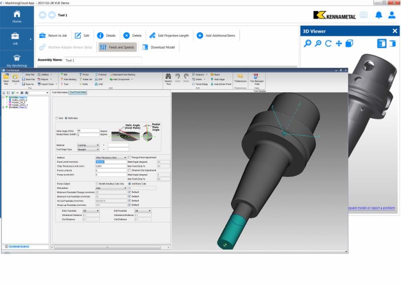Click the Home icon in the sidebar
The height and width of the screenshot is (286, 401).
(x=17, y=15)
